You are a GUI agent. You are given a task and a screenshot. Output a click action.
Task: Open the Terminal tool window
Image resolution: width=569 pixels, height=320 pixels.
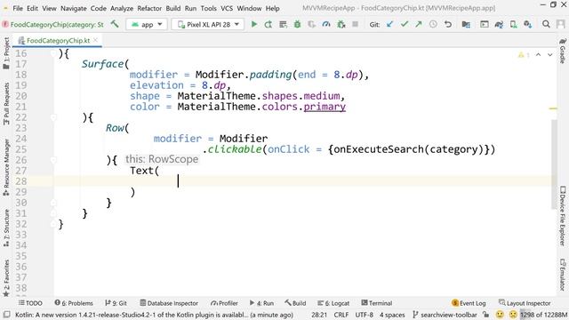click(x=377, y=303)
